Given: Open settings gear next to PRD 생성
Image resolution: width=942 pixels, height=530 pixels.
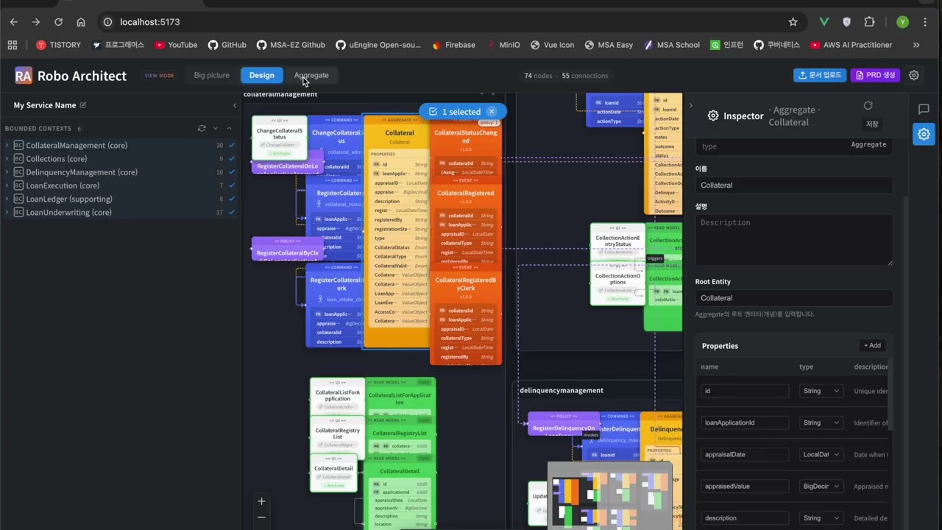Looking at the screenshot, I should click(x=914, y=75).
